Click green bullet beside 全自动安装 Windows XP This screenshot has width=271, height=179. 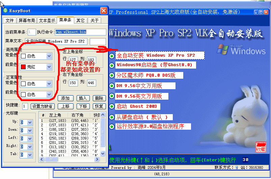point(112,56)
